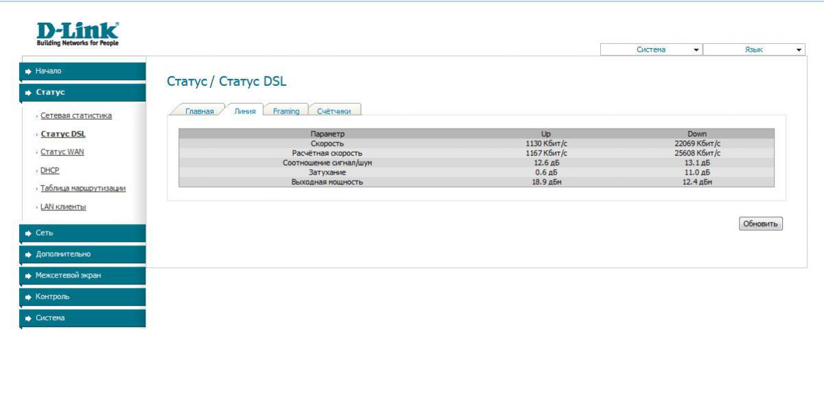Open the DHCP status link
Image resolution: width=824 pixels, height=402 pixels.
click(49, 170)
